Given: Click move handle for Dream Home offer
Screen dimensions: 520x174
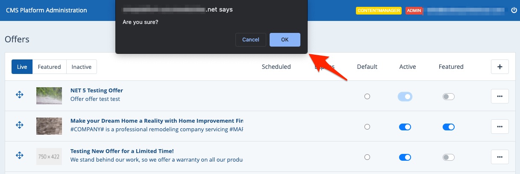Looking at the screenshot, I should (20, 125).
